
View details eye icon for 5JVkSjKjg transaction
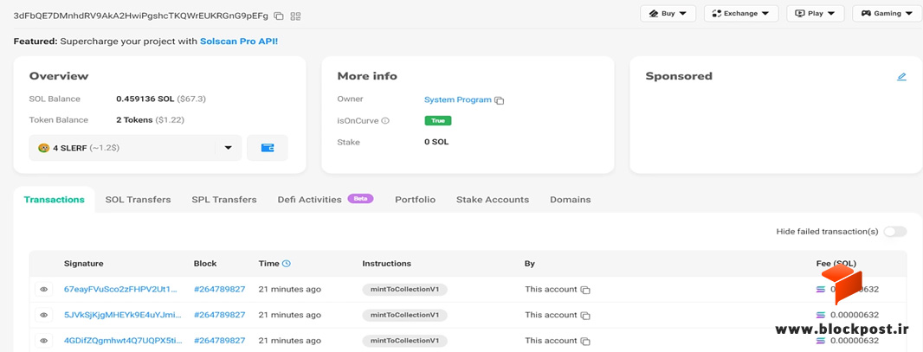tap(43, 315)
